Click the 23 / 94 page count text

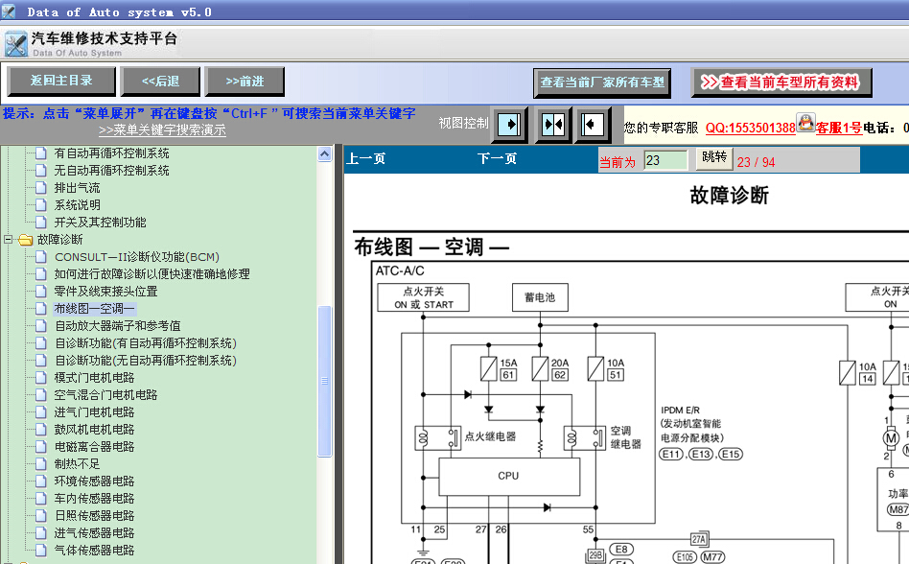(756, 162)
